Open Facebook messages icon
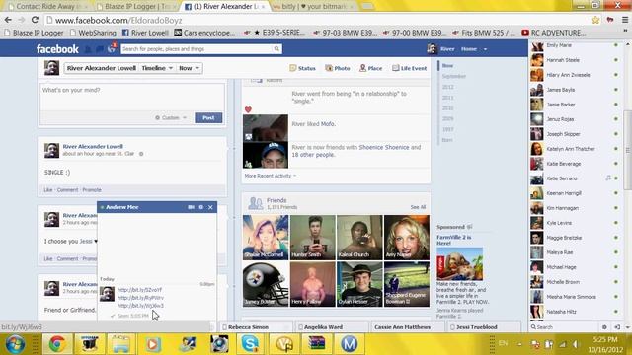 coord(100,49)
